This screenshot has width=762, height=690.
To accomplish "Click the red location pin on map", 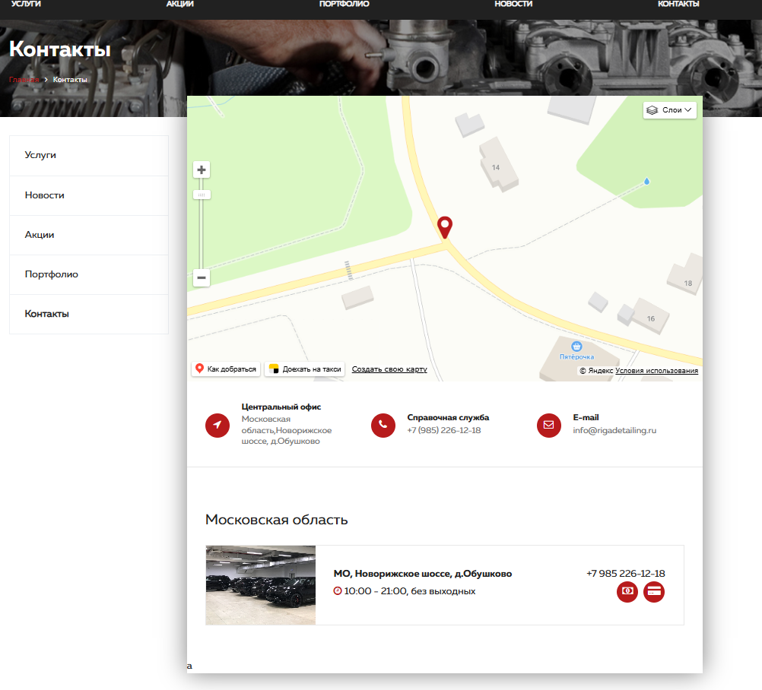I will click(x=445, y=226).
